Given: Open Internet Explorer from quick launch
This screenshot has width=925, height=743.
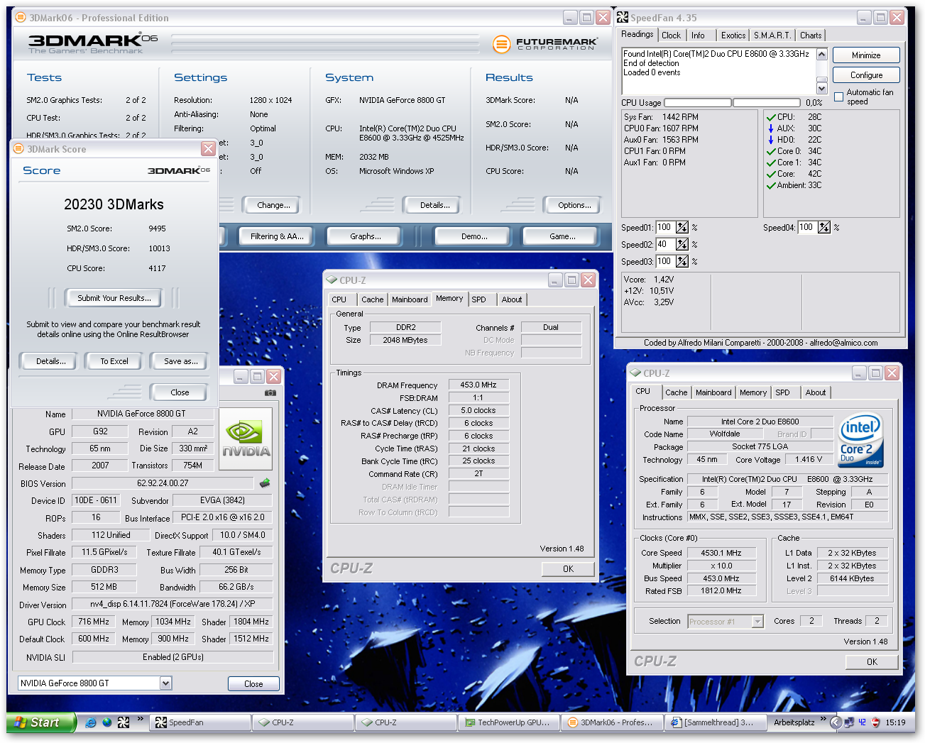Looking at the screenshot, I should [90, 722].
